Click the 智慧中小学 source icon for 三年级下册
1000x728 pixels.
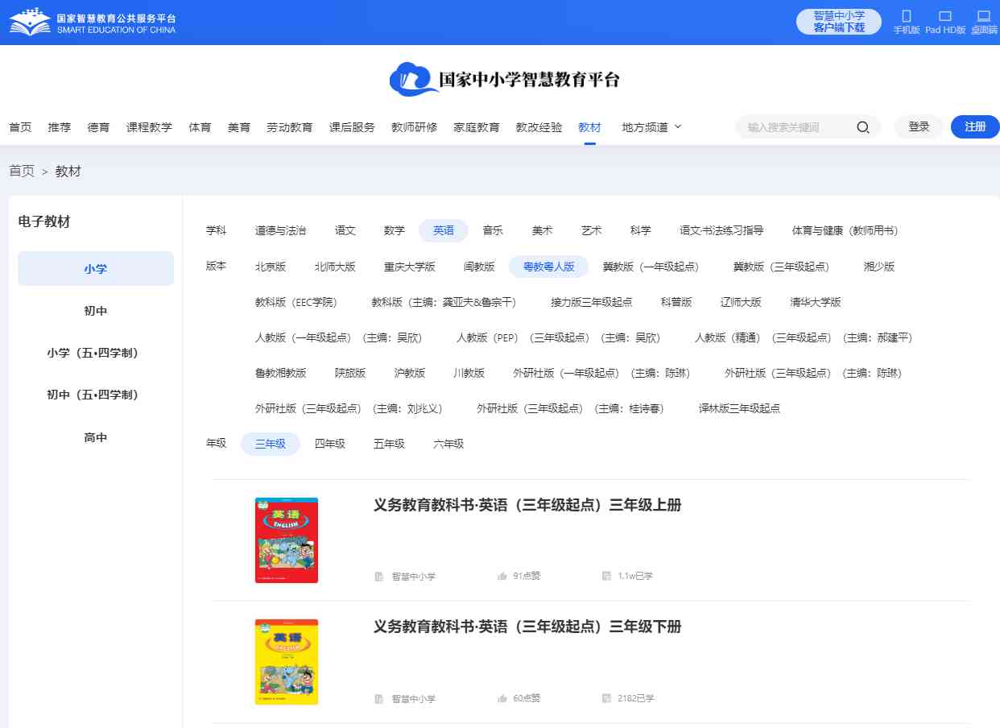coord(379,699)
